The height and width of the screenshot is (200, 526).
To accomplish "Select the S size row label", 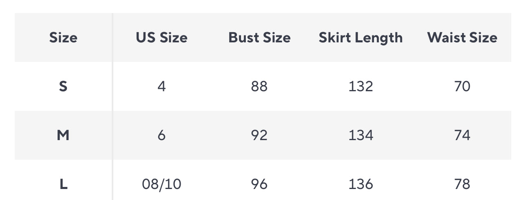I will (x=63, y=86).
